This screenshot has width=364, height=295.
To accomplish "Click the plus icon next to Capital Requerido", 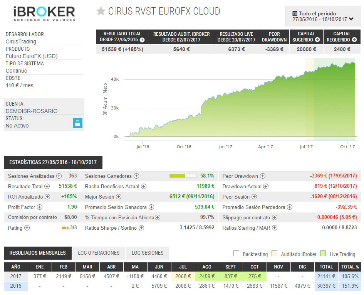I will pos(354,40).
